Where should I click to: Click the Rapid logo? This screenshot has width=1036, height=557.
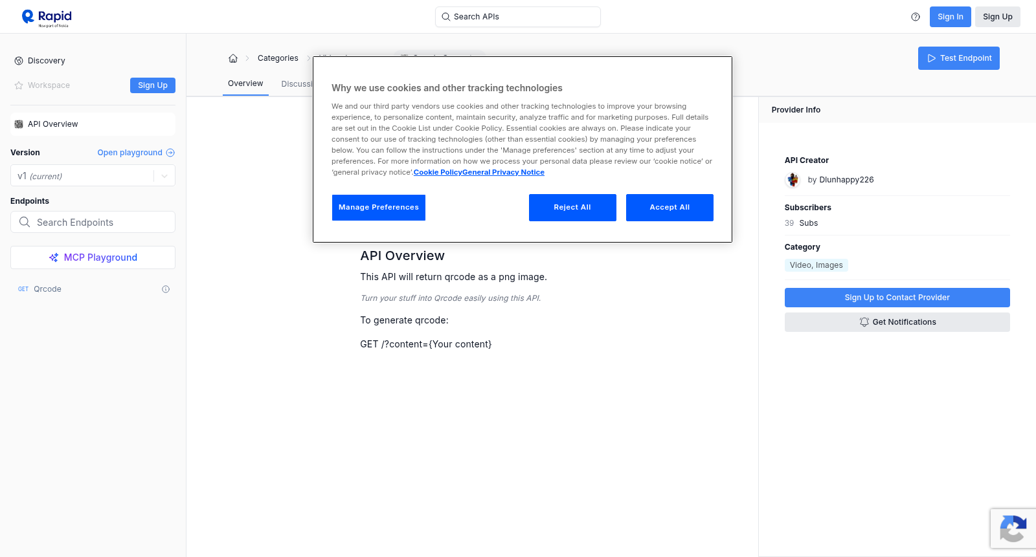click(x=47, y=17)
